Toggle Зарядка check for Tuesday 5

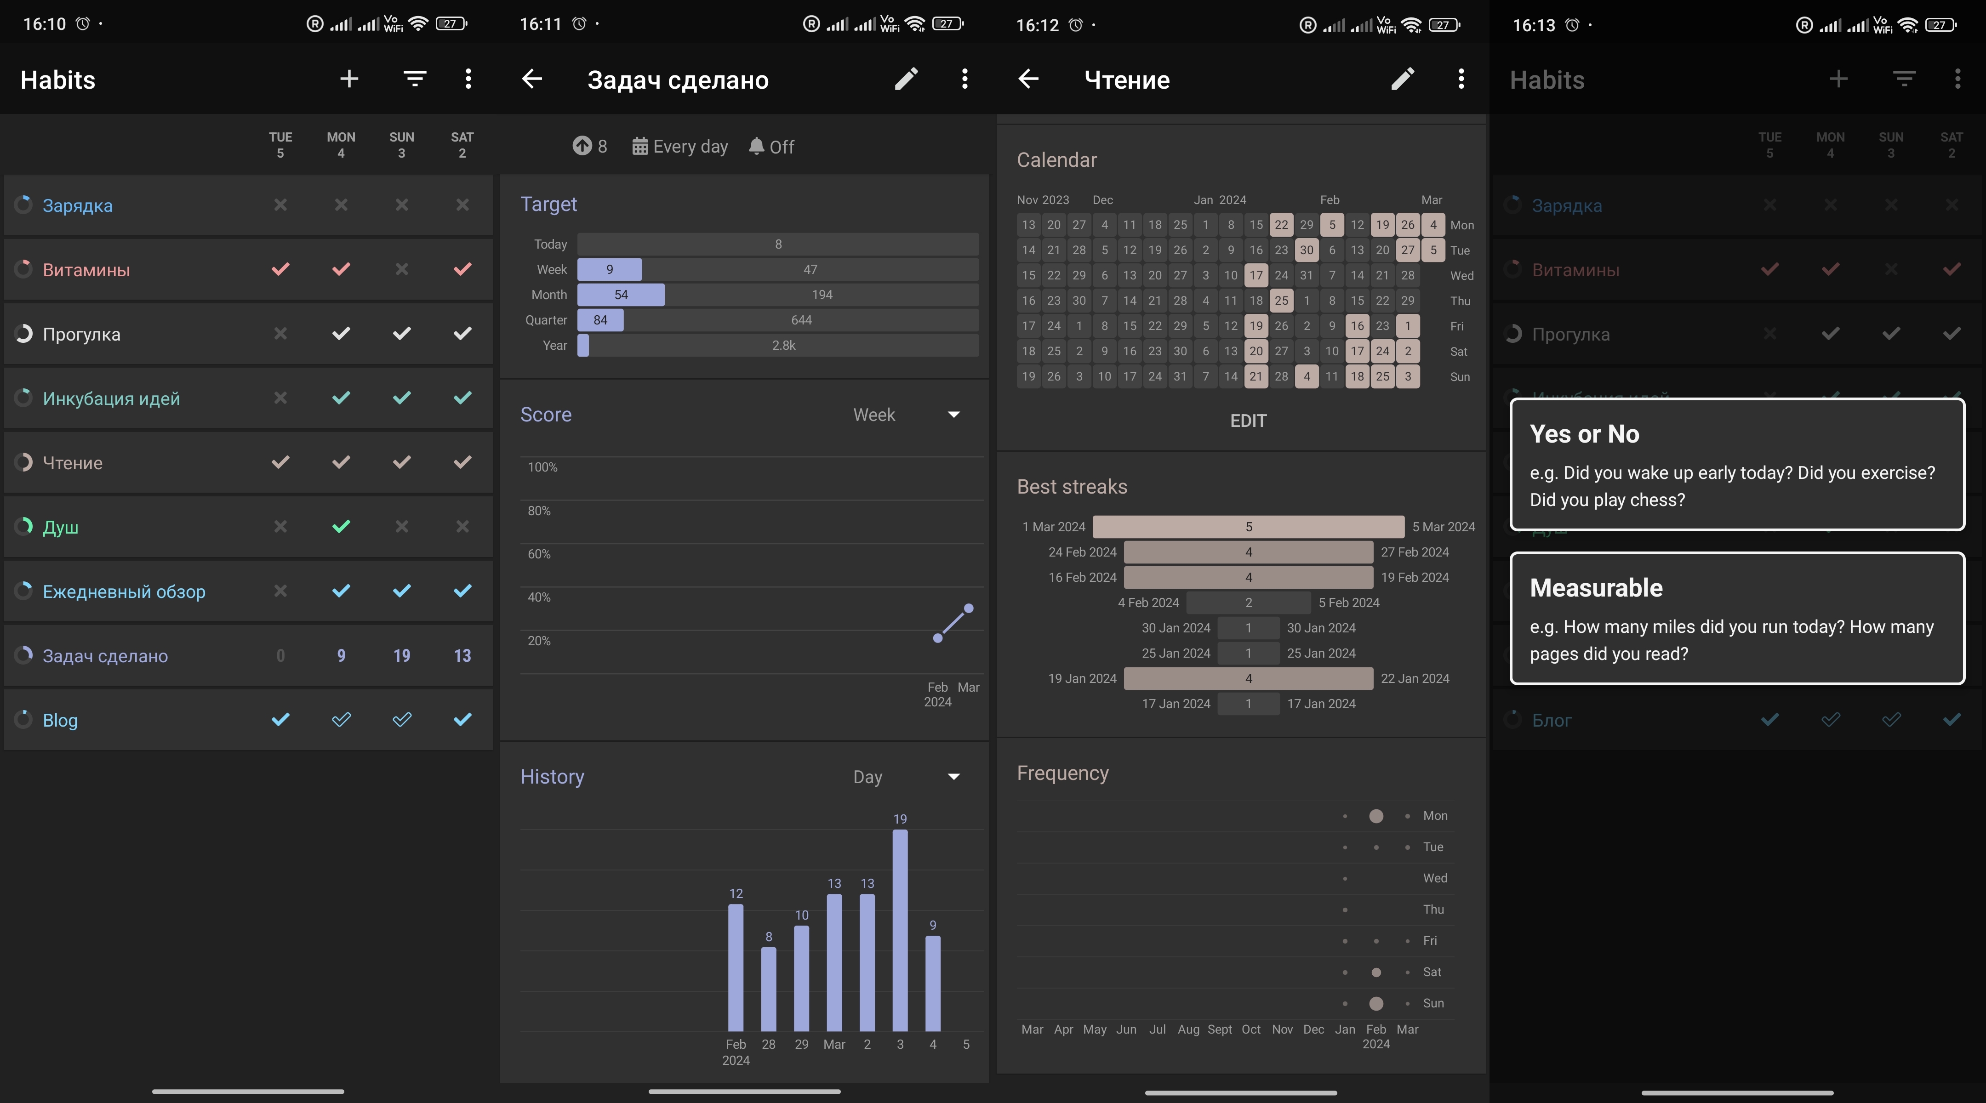280,205
